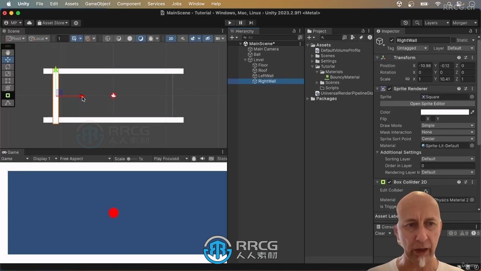Click Open Sprite Editor button
The image size is (481, 271).
tap(427, 104)
